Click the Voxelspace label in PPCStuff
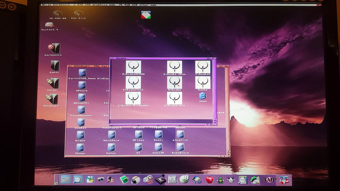340x191 pixels. [112, 128]
